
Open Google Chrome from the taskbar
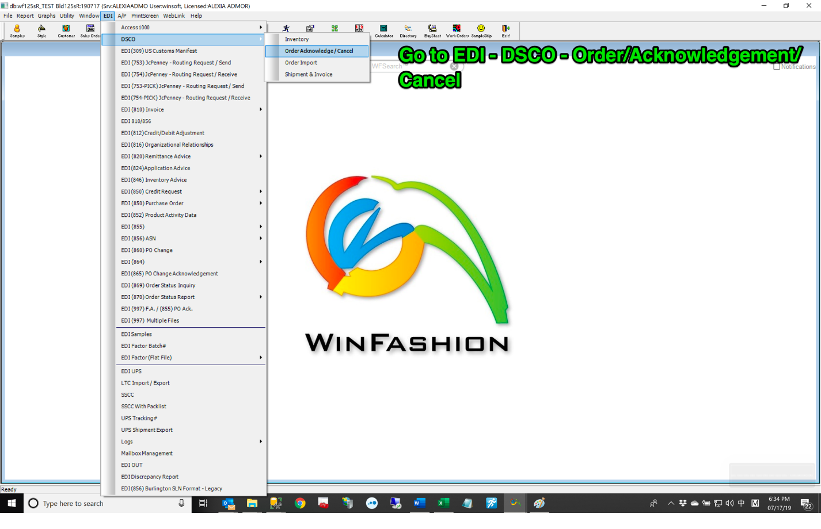[x=300, y=503]
